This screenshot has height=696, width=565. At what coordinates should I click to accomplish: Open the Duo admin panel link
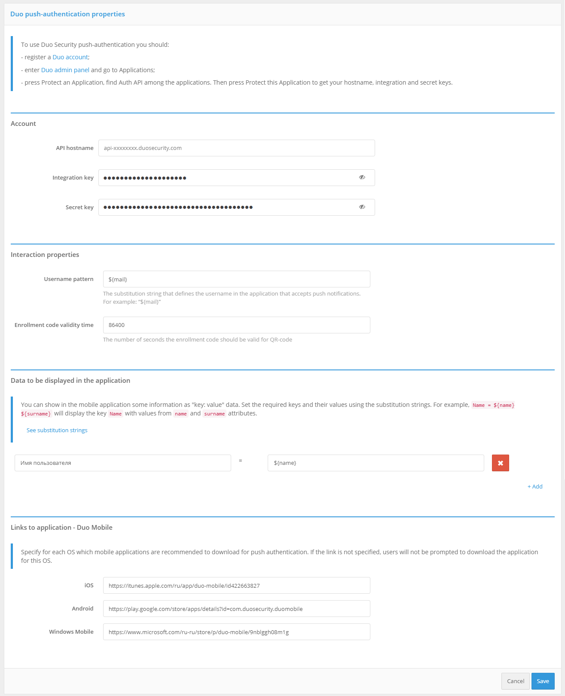coord(65,70)
